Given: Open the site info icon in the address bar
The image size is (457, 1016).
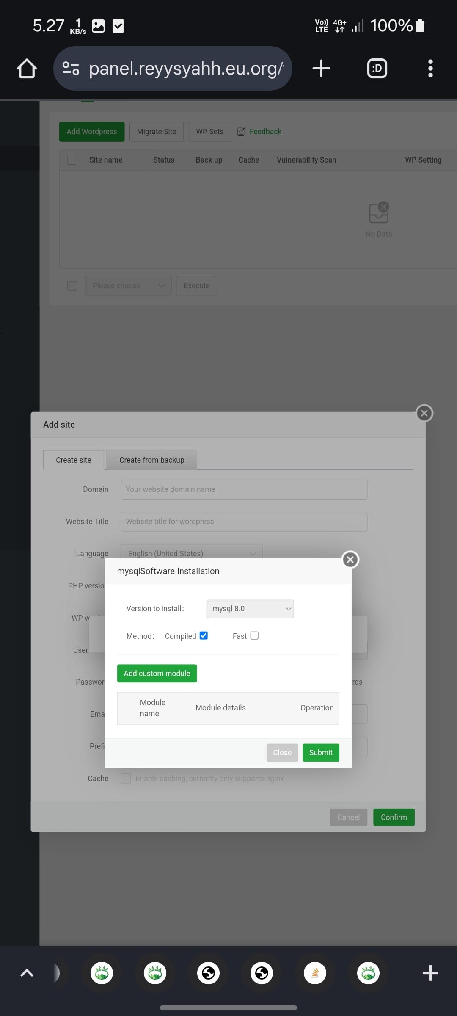Looking at the screenshot, I should [71, 69].
